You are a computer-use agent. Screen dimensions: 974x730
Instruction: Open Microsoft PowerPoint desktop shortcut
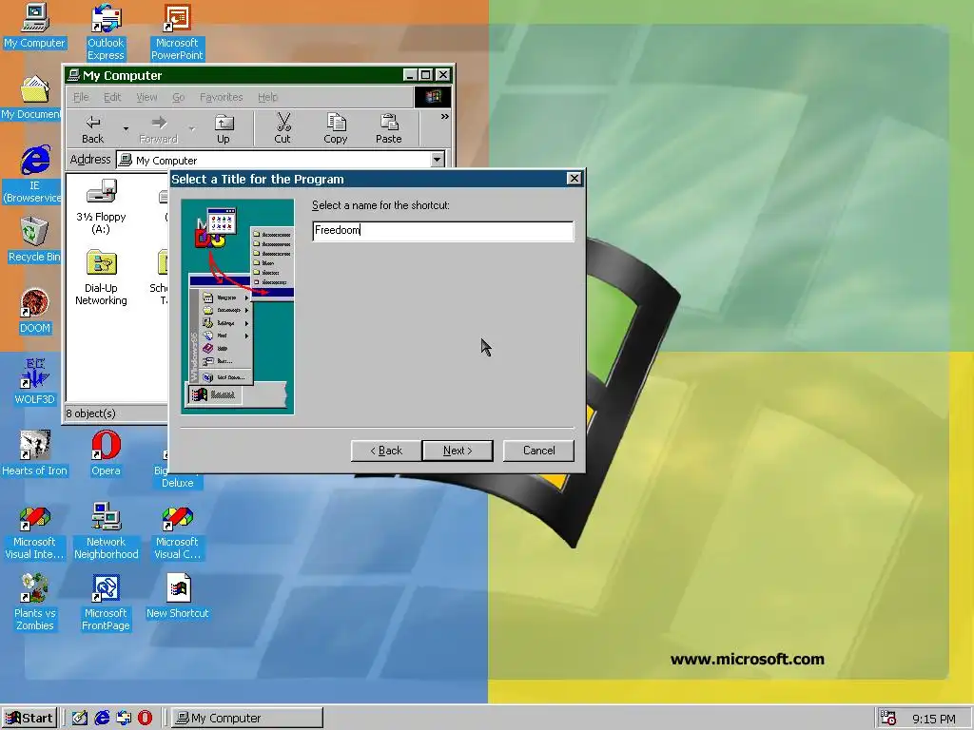177,31
